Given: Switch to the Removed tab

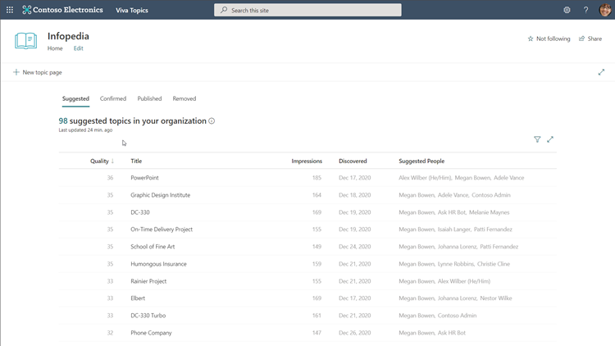Looking at the screenshot, I should point(184,98).
